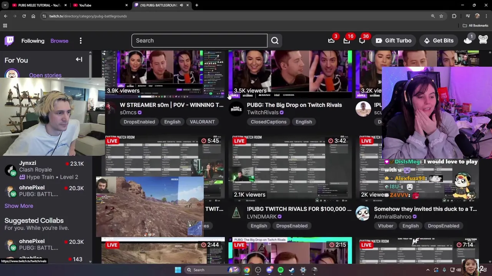This screenshot has height=276, width=492.
Task: Open the Twitch more options menu
Action: (81, 41)
